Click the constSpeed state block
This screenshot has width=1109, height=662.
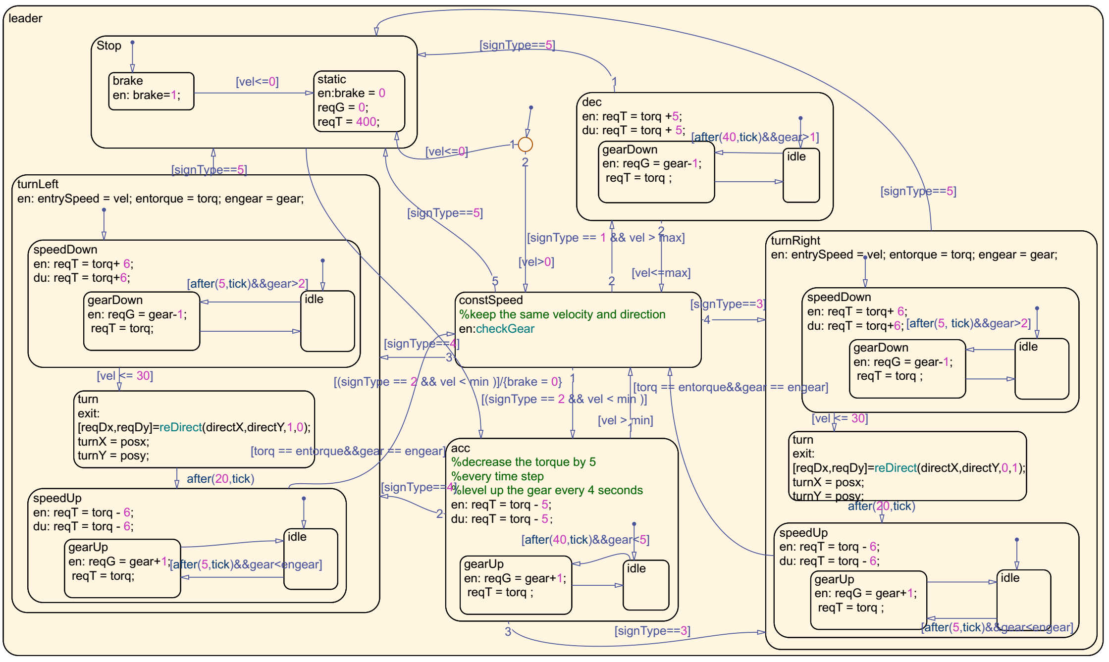click(578, 347)
